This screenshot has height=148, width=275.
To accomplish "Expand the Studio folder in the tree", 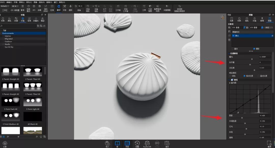I will [3, 44].
